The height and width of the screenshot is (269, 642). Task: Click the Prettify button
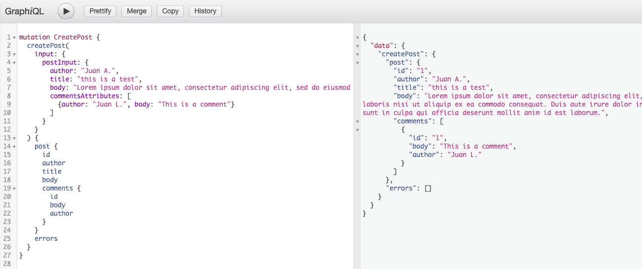coord(101,11)
